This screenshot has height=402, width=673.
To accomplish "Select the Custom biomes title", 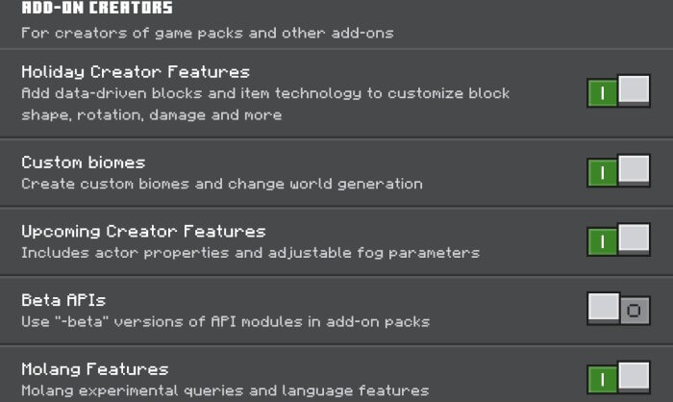I will tap(83, 163).
